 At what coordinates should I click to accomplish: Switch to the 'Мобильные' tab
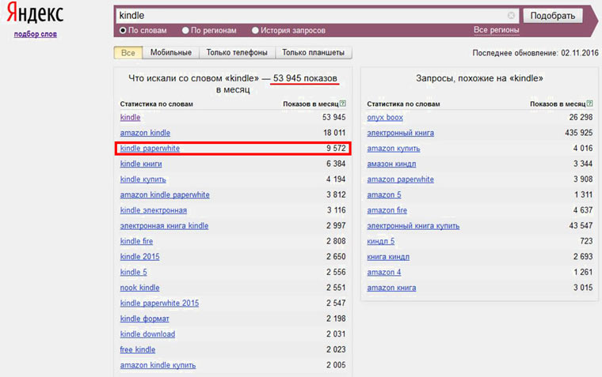pos(171,52)
